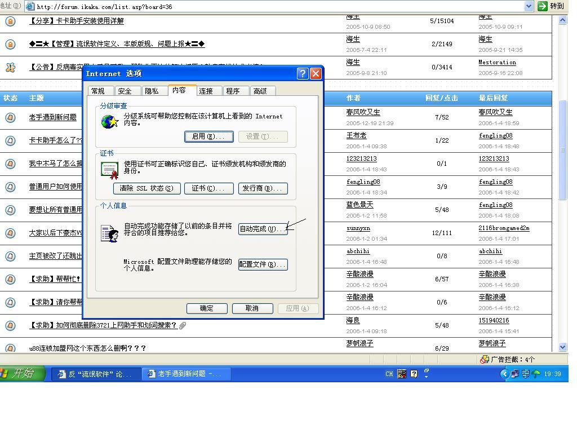The image size is (577, 433).
Task: Switch to 老手遇到新问题 taskbar window
Action: (186, 374)
